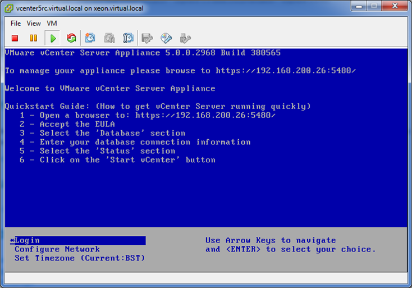Click the CD/DVD device connection icon
412x288 pixels.
166,38
